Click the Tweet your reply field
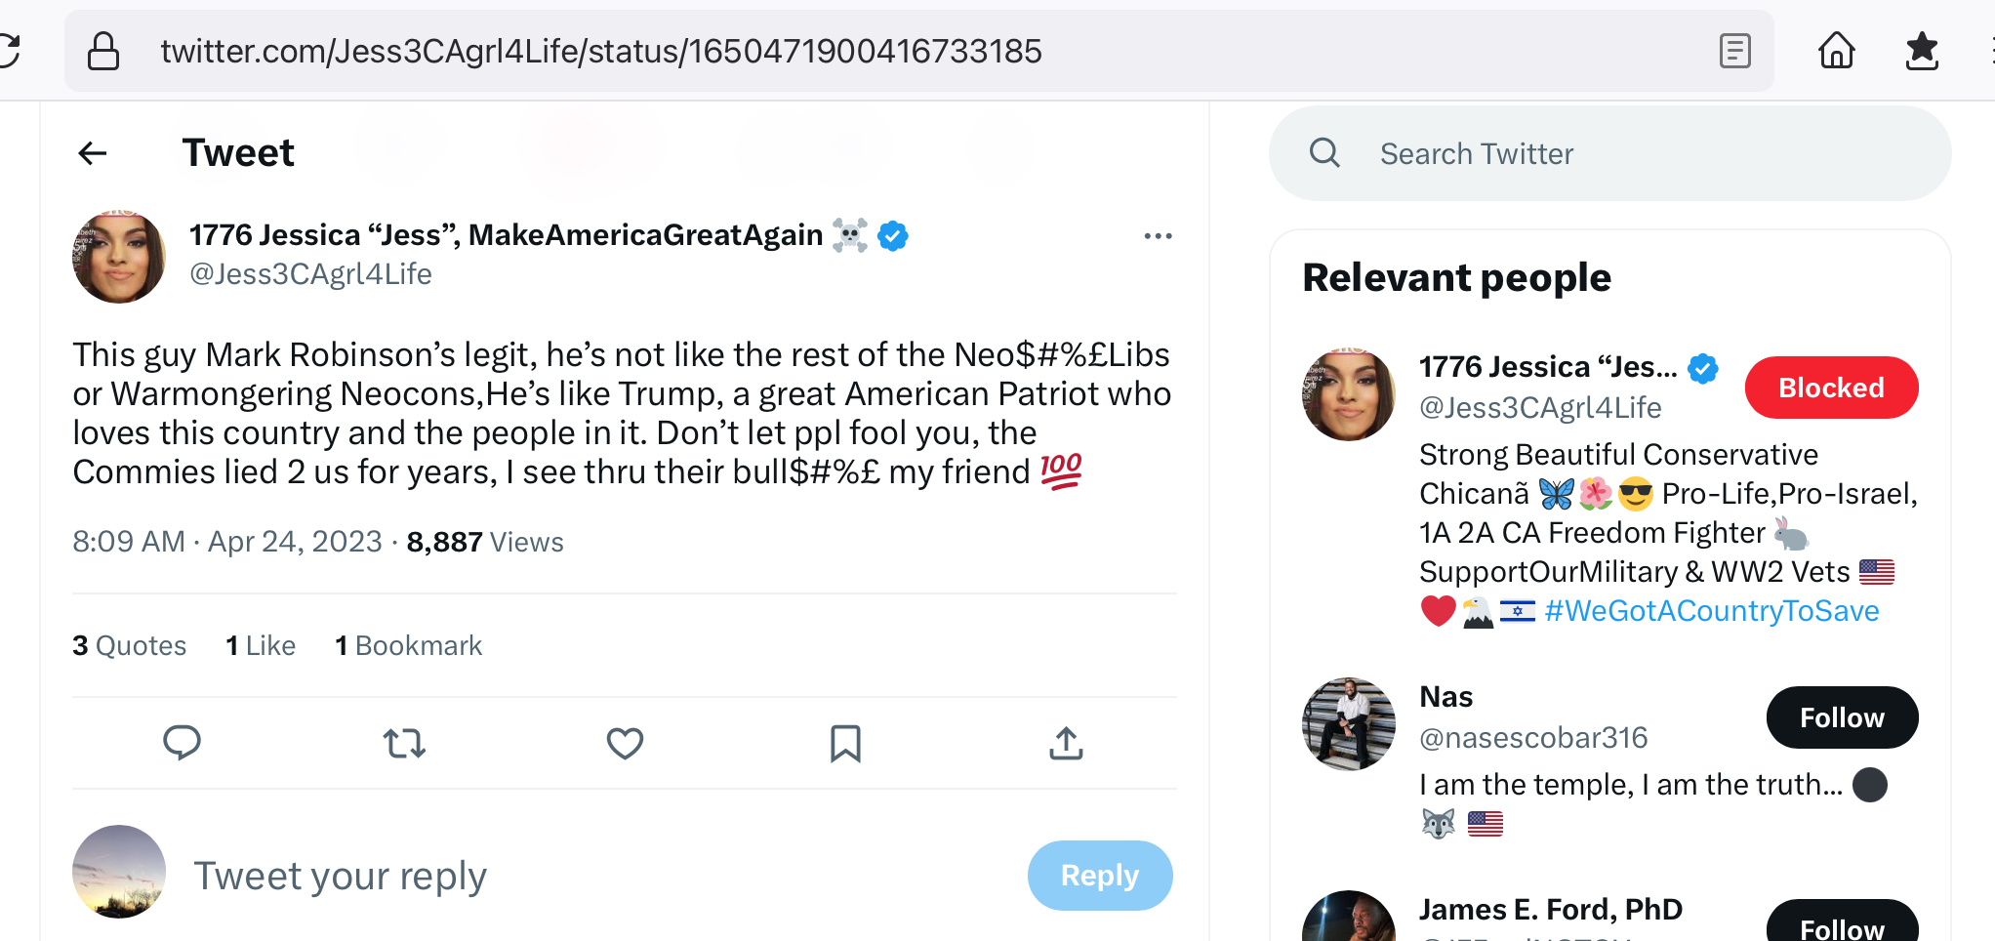The width and height of the screenshot is (1995, 941). click(586, 876)
